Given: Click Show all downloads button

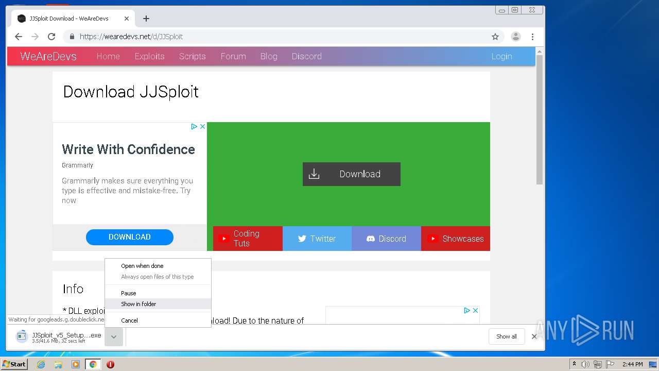Looking at the screenshot, I should (507, 336).
